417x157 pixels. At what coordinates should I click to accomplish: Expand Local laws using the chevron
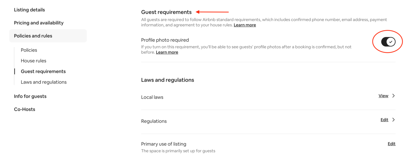pos(394,96)
